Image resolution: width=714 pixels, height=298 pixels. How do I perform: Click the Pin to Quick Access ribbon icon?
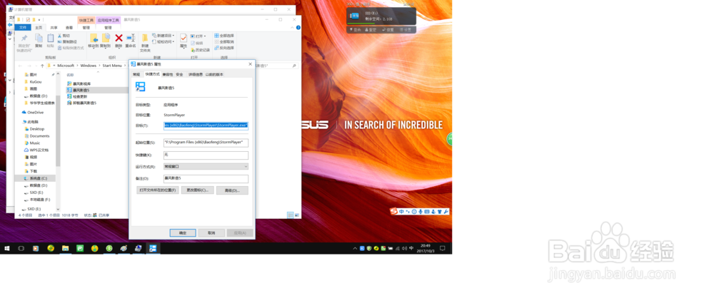click(24, 39)
